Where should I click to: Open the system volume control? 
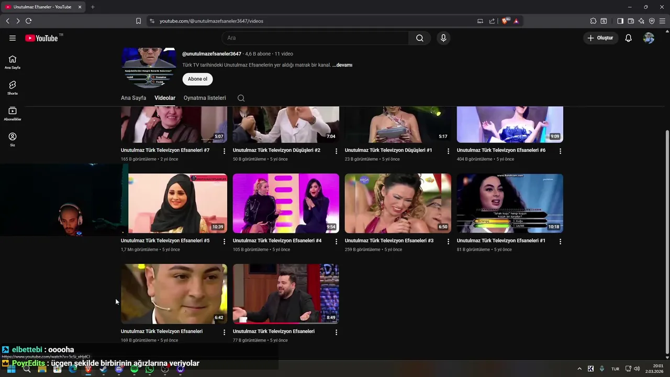click(637, 369)
